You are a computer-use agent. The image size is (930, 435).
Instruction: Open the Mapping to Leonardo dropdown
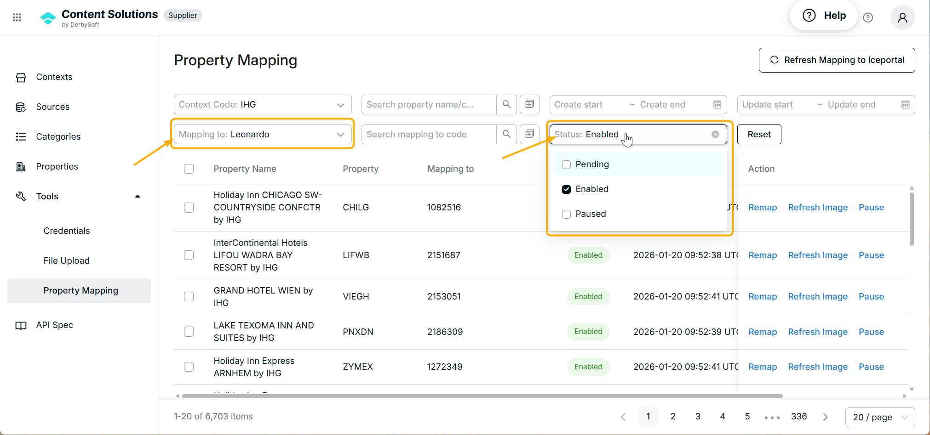pyautogui.click(x=263, y=134)
